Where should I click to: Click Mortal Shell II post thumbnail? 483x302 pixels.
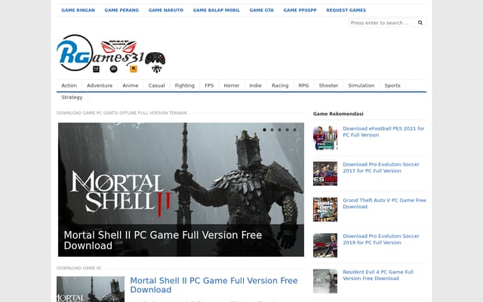[91, 289]
